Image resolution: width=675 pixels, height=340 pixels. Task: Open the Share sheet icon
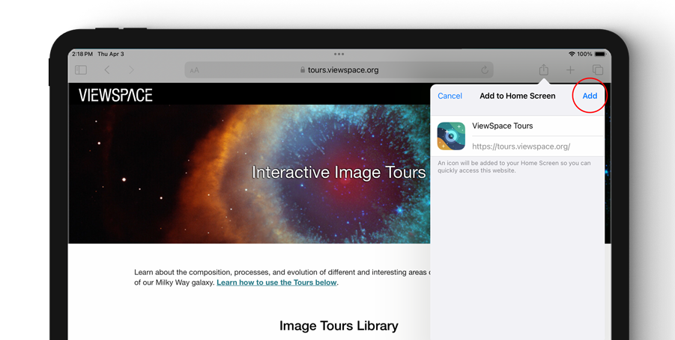[544, 69]
